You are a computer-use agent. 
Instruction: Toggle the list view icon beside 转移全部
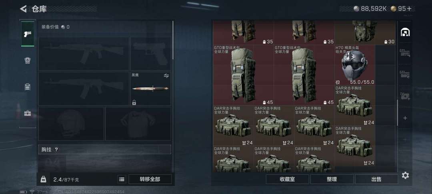click(x=122, y=180)
